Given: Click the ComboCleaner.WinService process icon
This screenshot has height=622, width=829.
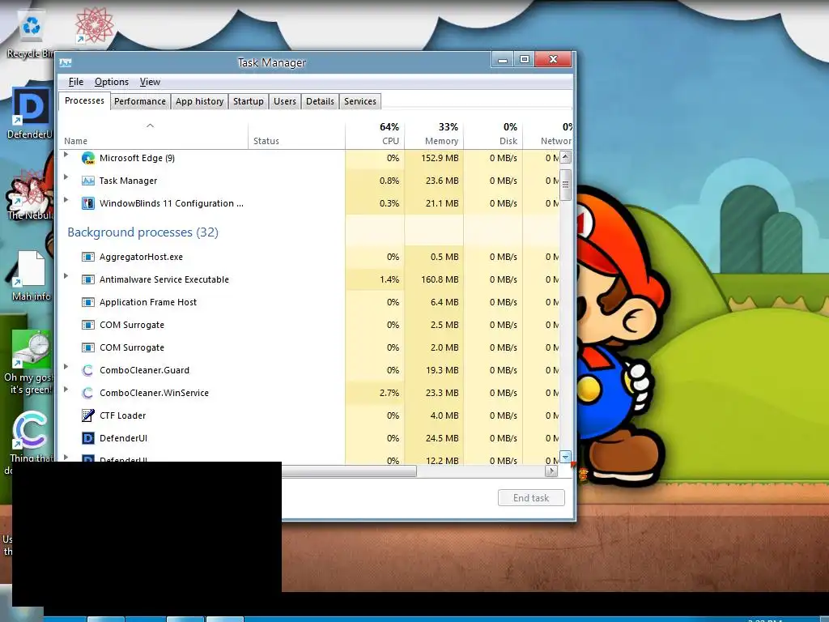Looking at the screenshot, I should (87, 393).
